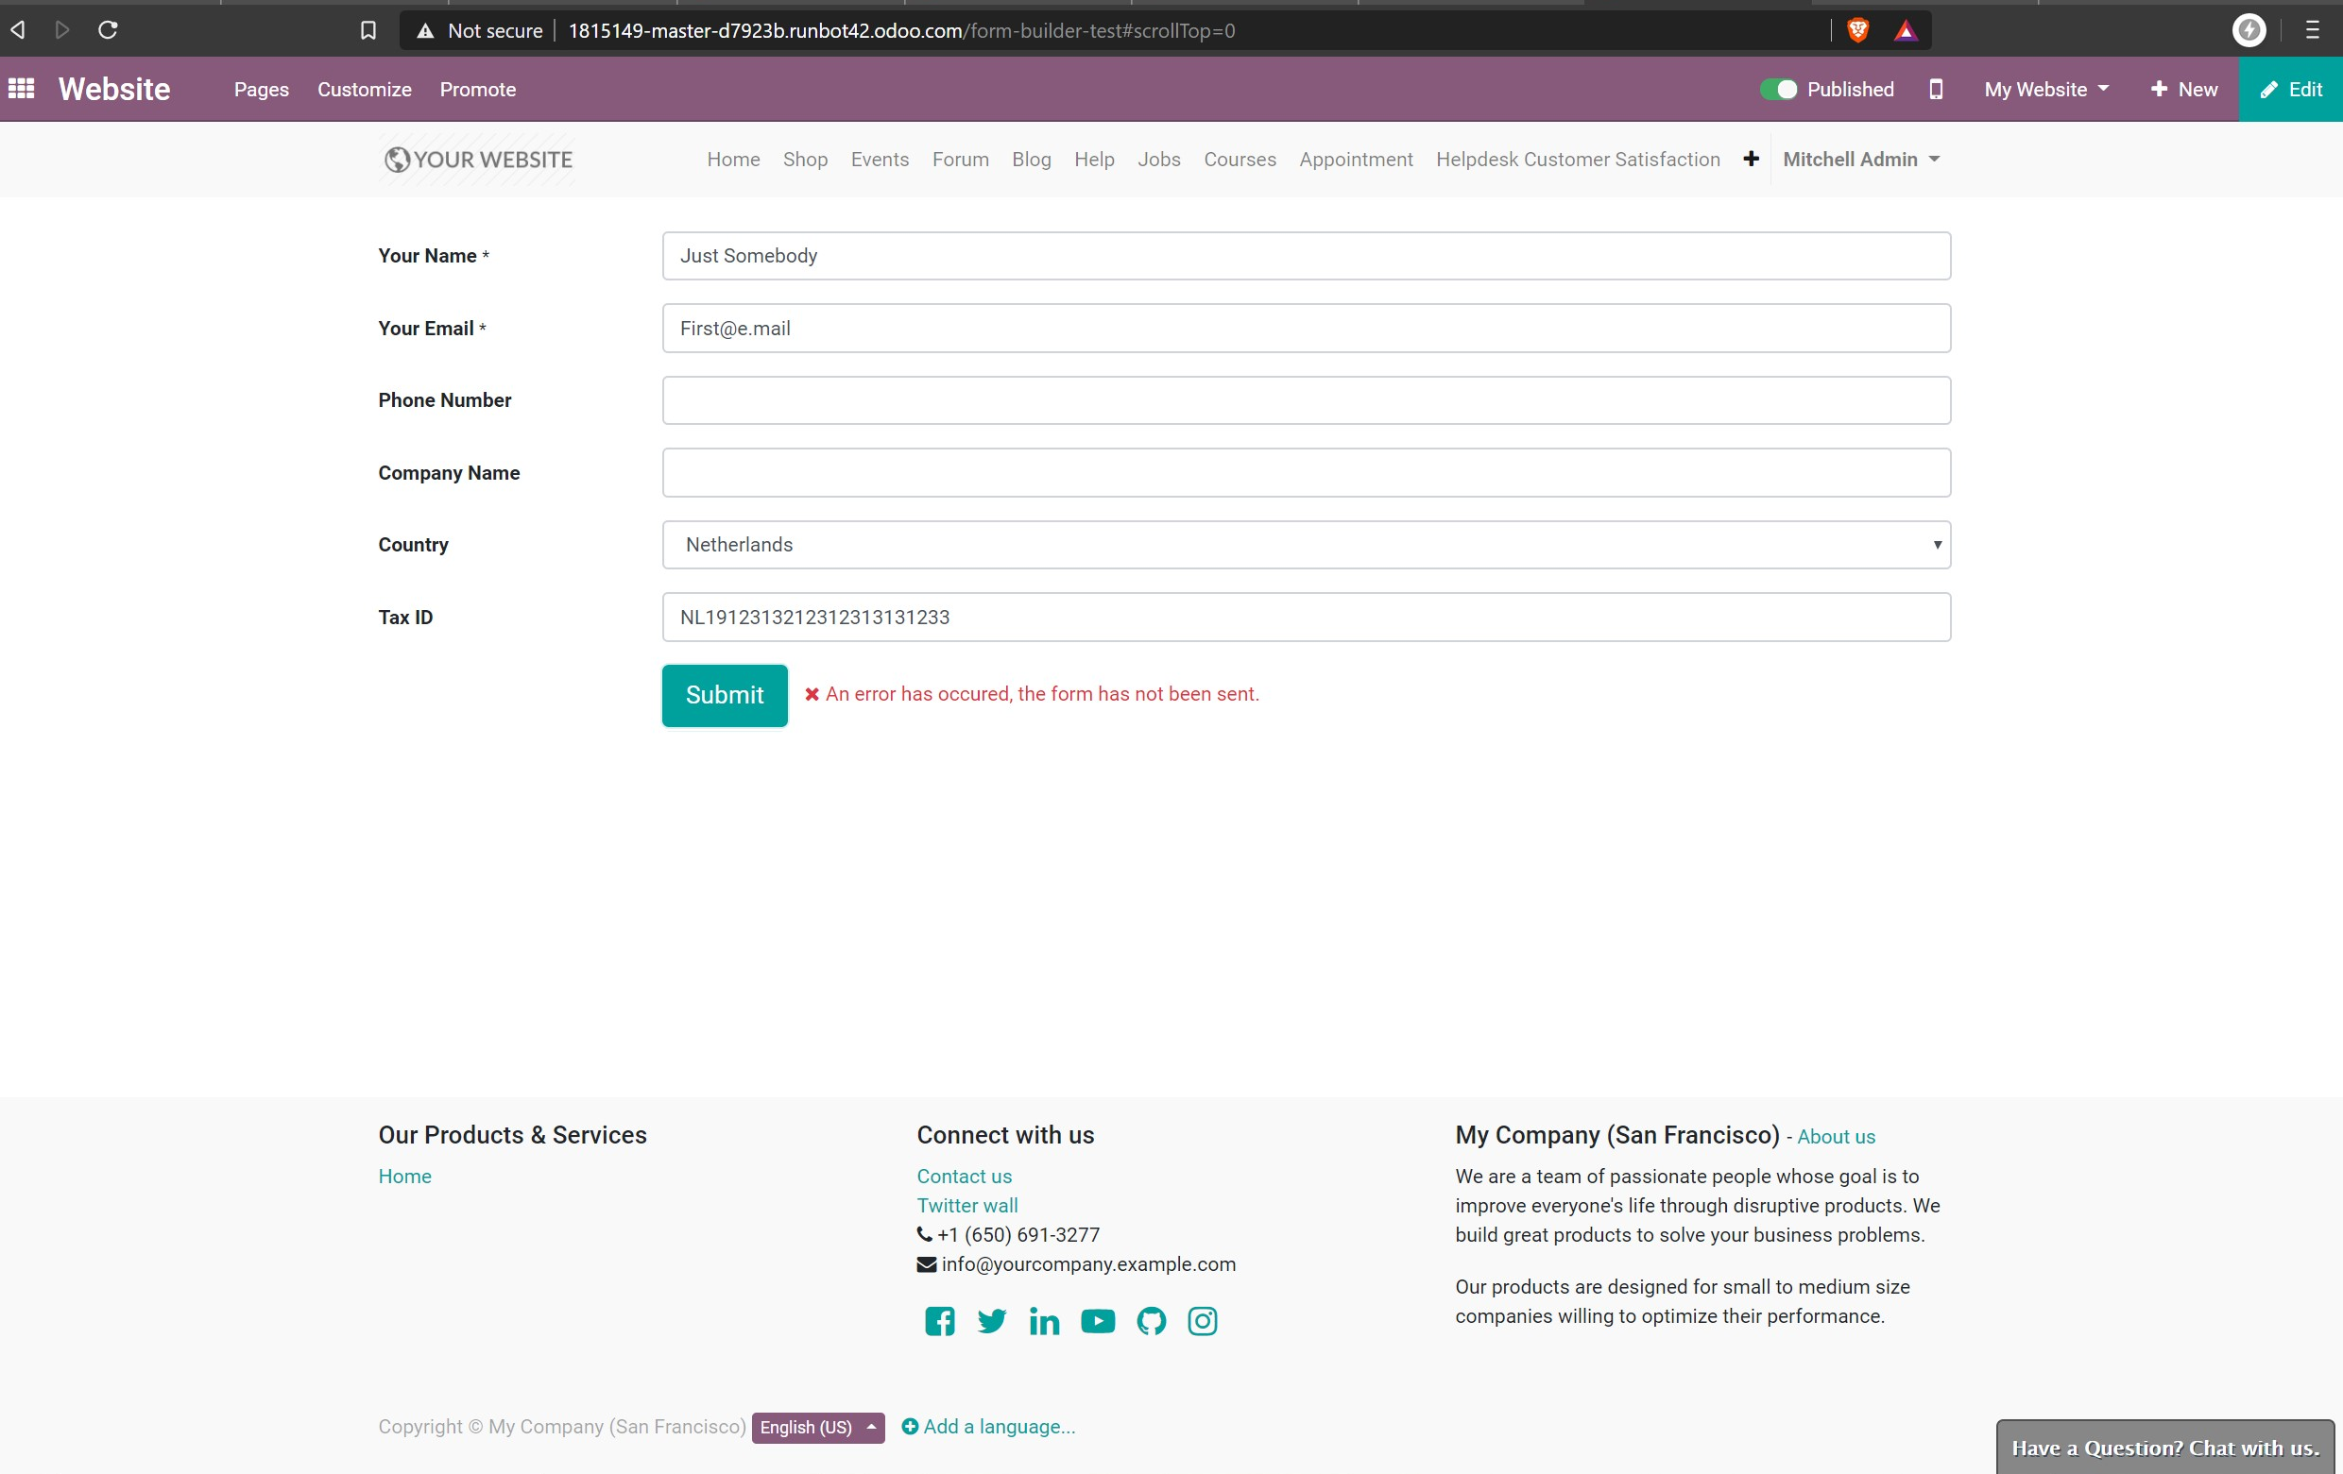This screenshot has width=2343, height=1474.
Task: Click the plus icon in website navbar
Action: click(x=1751, y=159)
